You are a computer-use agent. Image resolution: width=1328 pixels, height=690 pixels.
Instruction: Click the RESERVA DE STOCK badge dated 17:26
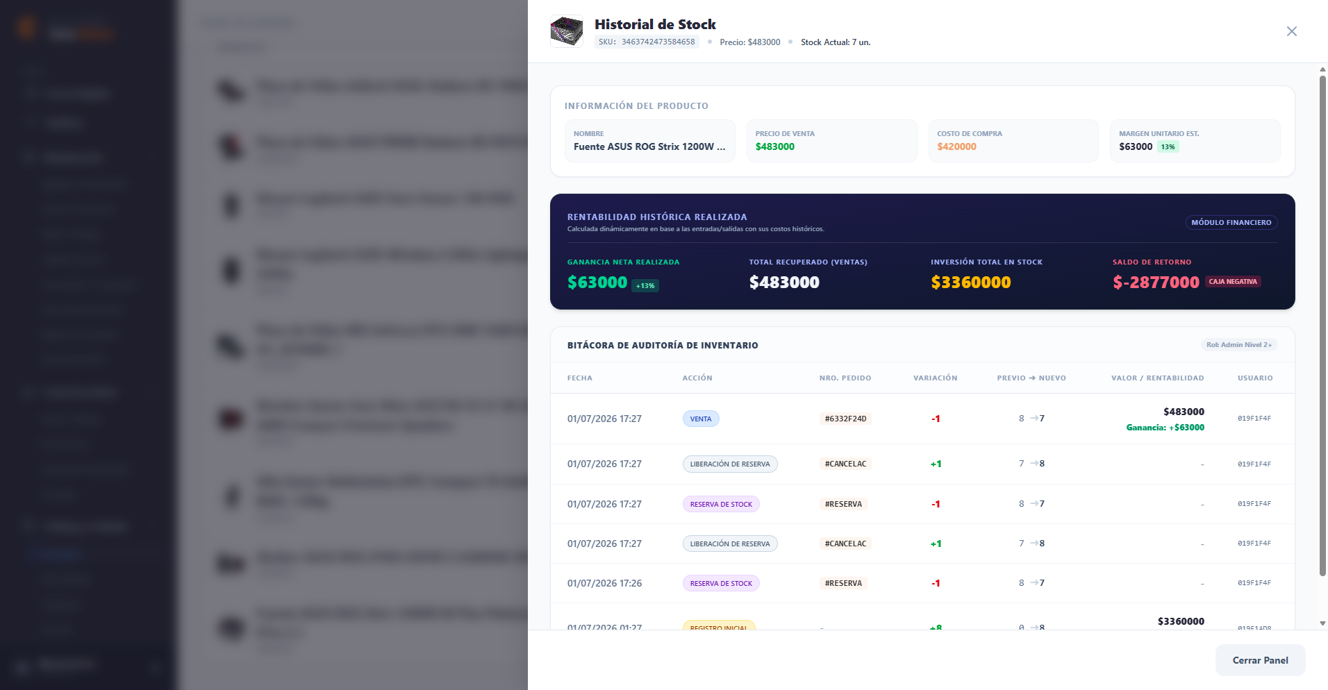[721, 583]
